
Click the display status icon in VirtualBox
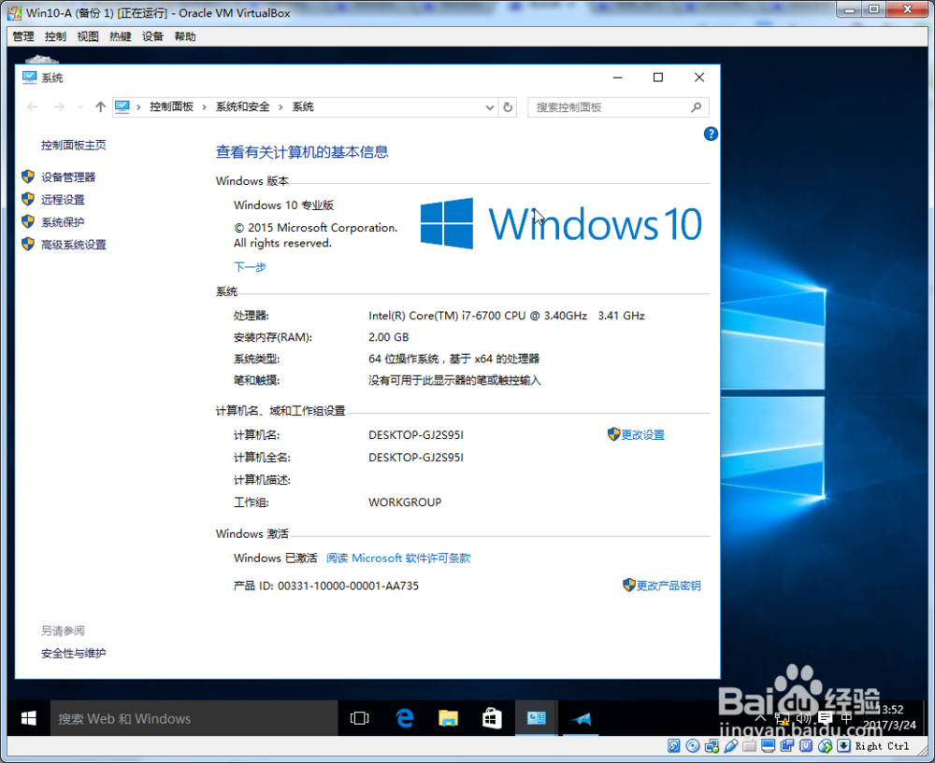(768, 746)
